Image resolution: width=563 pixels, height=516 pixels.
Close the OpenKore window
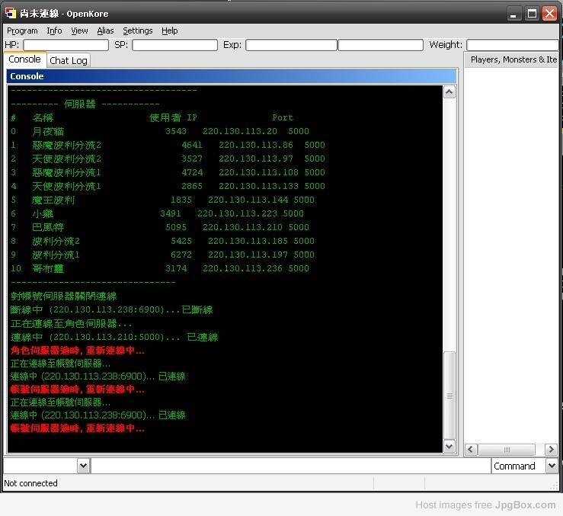pyautogui.click(x=549, y=14)
